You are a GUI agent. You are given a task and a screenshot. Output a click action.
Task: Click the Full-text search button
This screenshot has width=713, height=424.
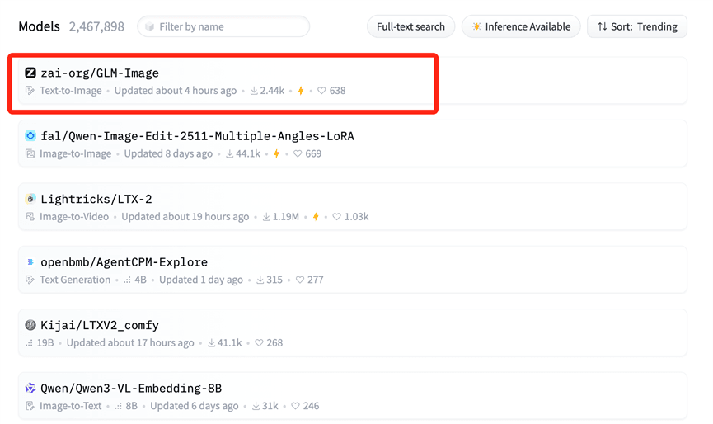(410, 26)
